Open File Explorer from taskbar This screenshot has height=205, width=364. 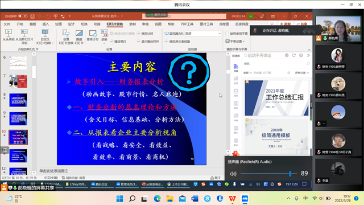[x=169, y=199]
